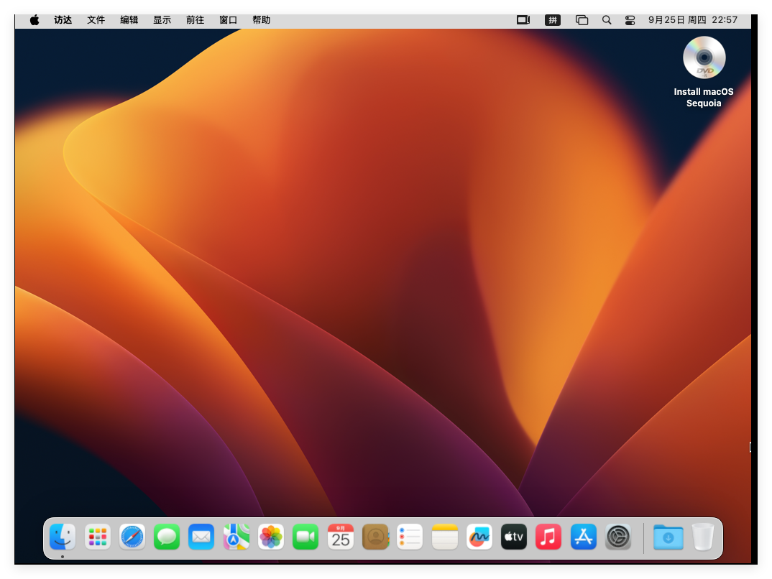This screenshot has width=772, height=579.
Task: Open Calendar showing 25
Action: point(341,537)
